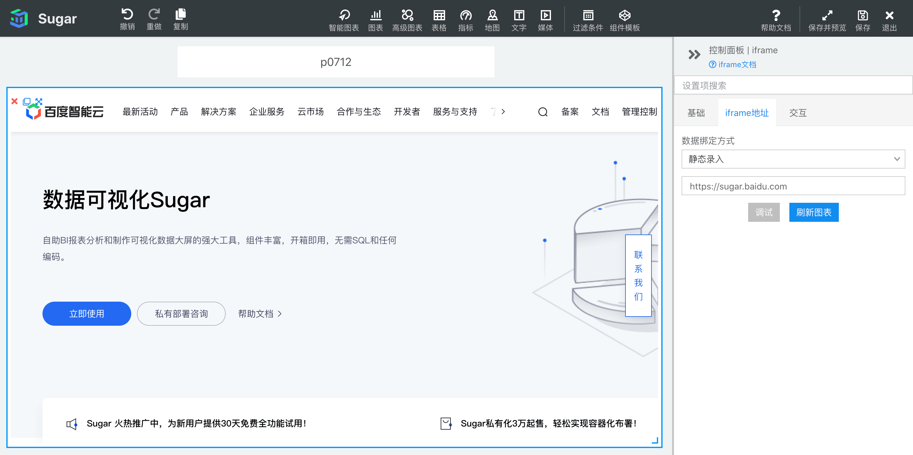The height and width of the screenshot is (455, 913).
Task: Click the Copy (复制) icon
Action: point(180,19)
